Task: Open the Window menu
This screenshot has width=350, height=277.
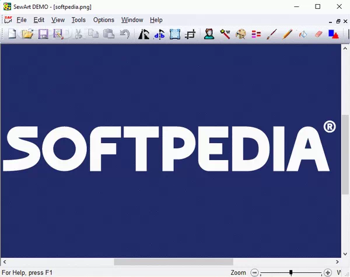Action: pyautogui.click(x=132, y=20)
